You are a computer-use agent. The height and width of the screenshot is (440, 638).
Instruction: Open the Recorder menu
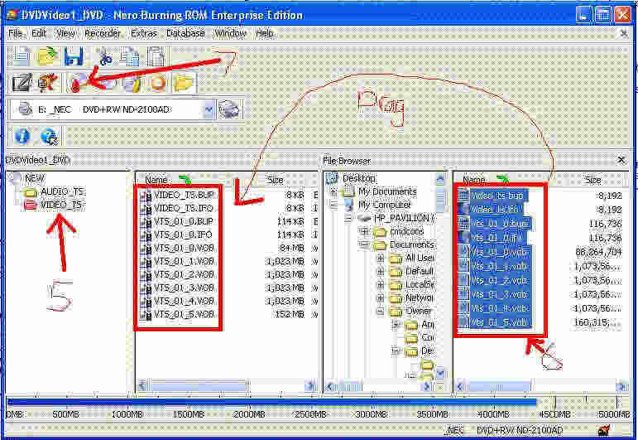tap(103, 33)
